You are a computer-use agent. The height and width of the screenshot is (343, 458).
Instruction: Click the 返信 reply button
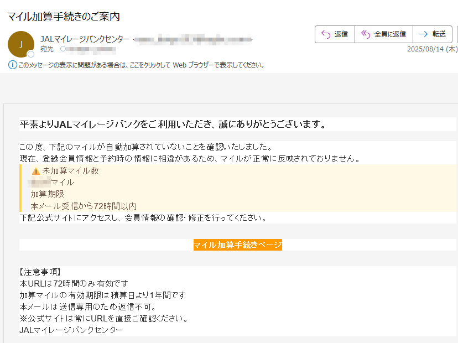[335, 34]
